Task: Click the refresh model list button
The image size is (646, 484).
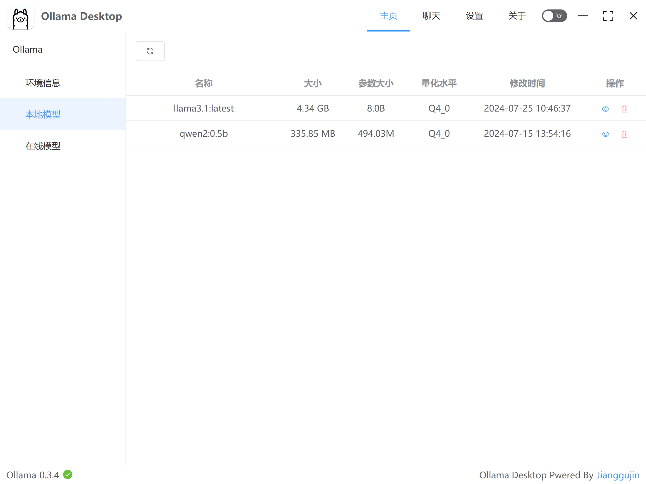Action: tap(150, 51)
